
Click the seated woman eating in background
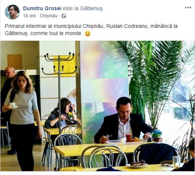click(x=61, y=113)
